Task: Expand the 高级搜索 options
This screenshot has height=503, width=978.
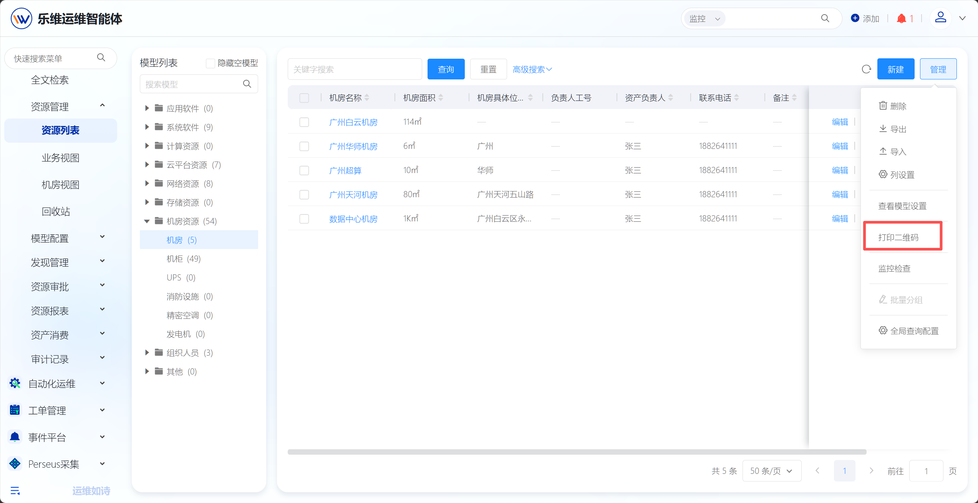Action: tap(532, 69)
